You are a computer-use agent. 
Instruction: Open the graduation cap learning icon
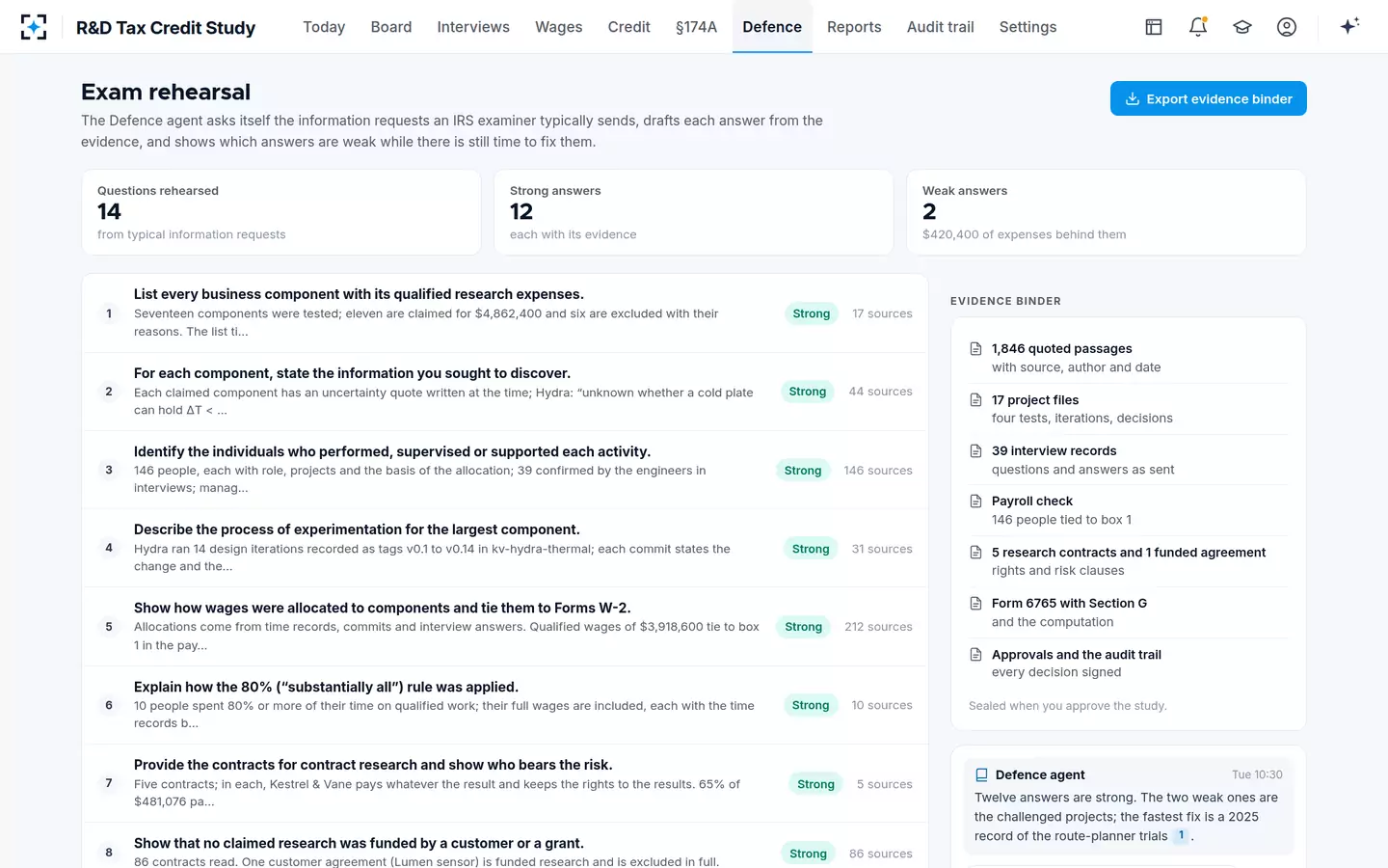coord(1242,27)
